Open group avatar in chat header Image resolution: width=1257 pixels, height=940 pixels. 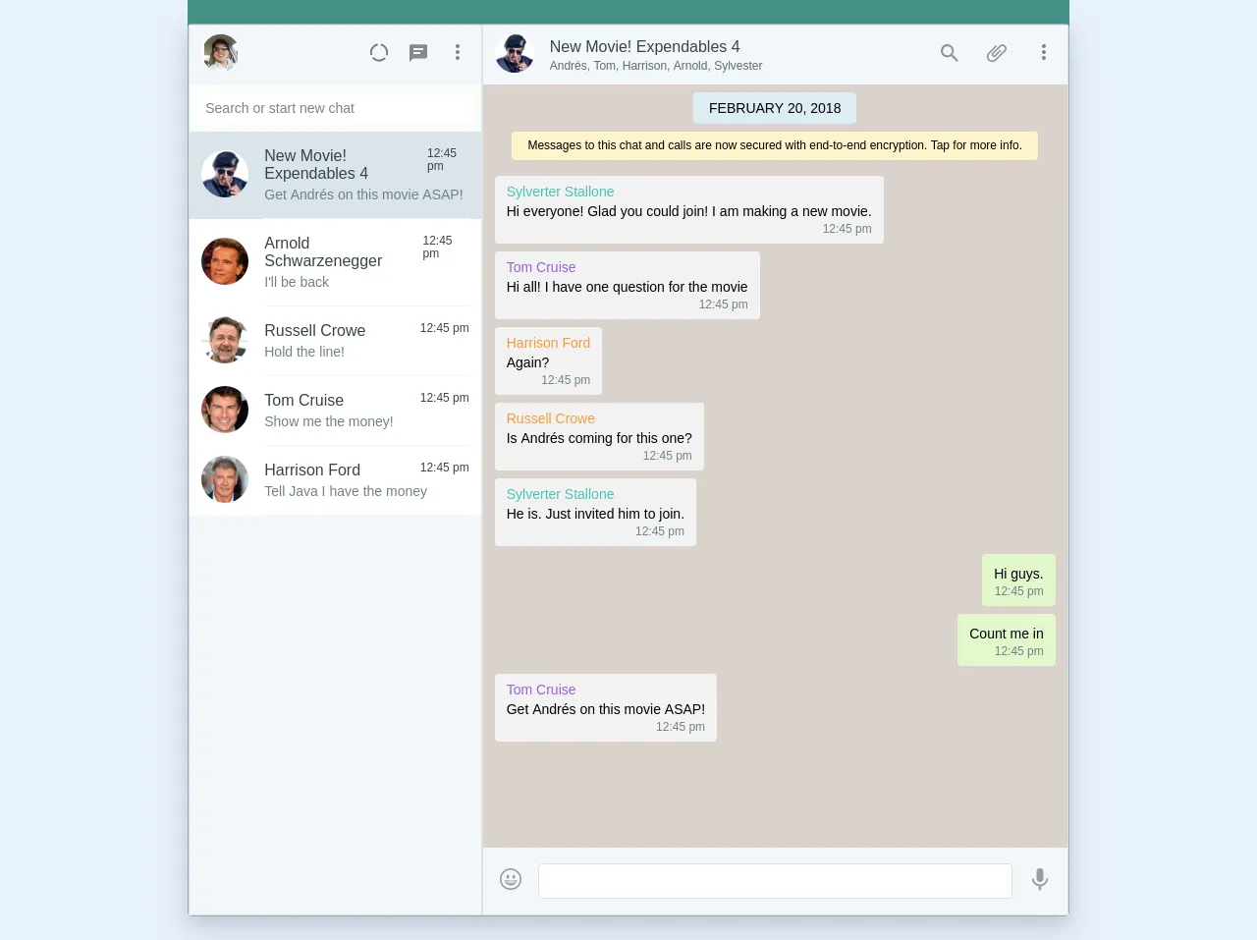[515, 53]
